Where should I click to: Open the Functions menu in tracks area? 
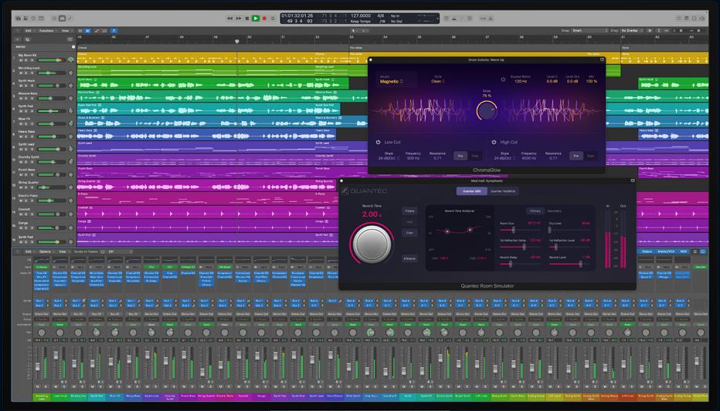pyautogui.click(x=47, y=31)
